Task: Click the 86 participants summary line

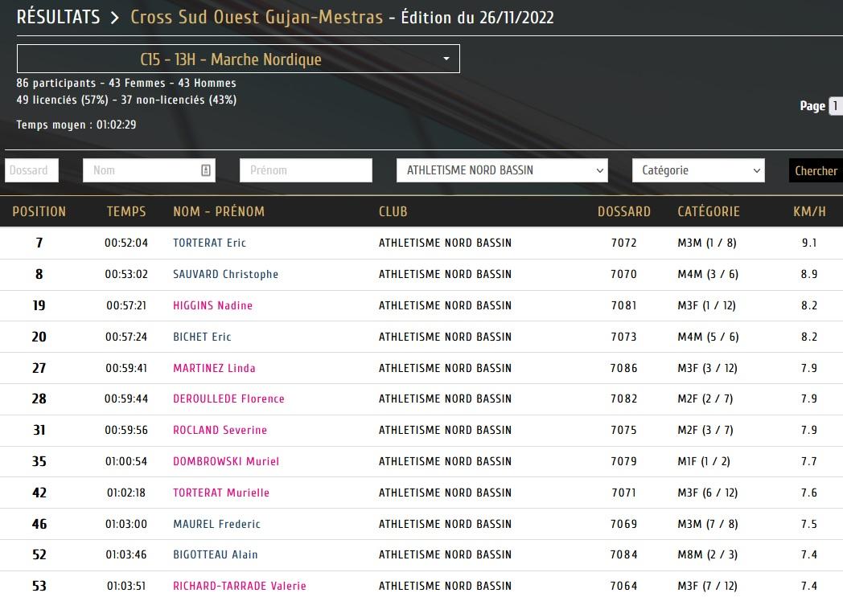Action: [x=126, y=83]
